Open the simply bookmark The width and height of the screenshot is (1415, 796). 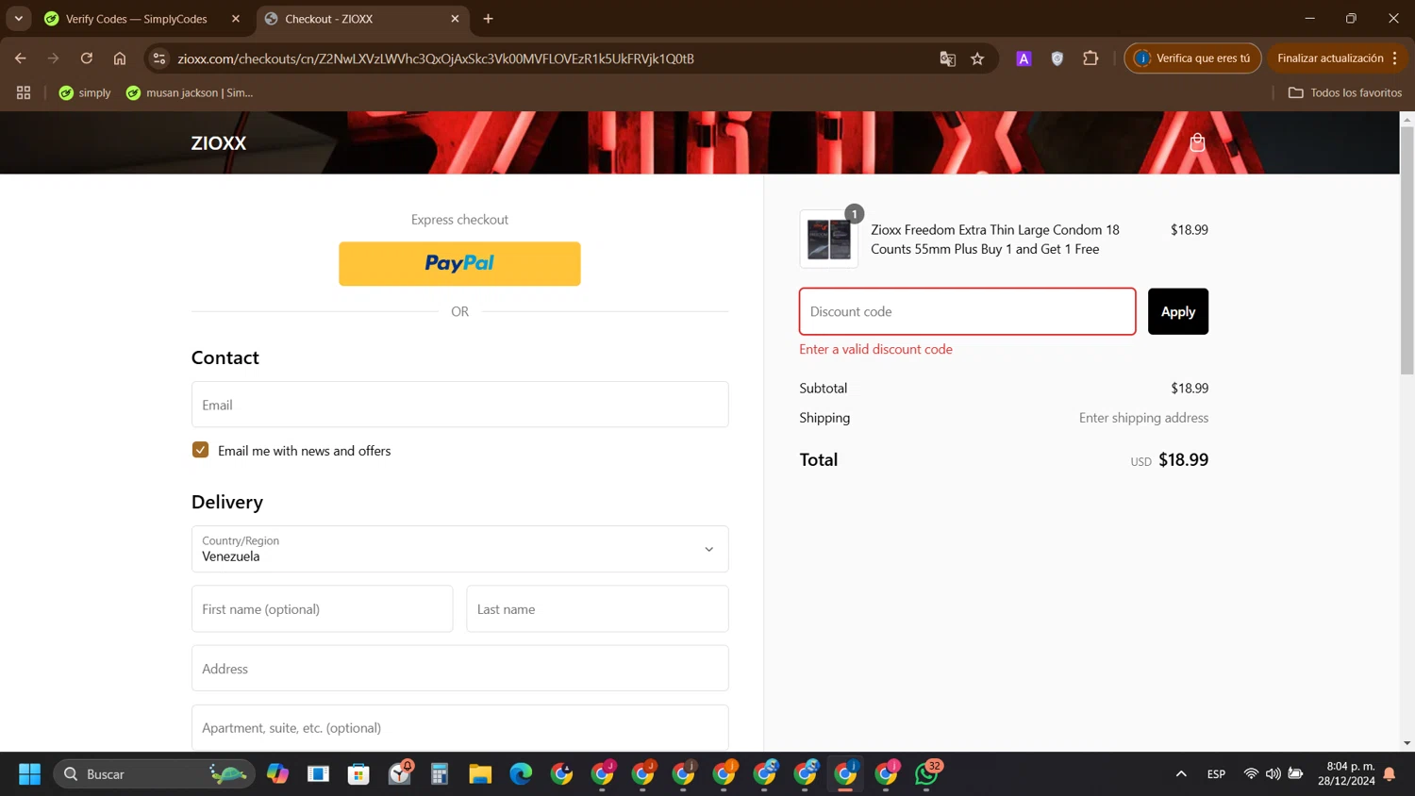click(85, 92)
